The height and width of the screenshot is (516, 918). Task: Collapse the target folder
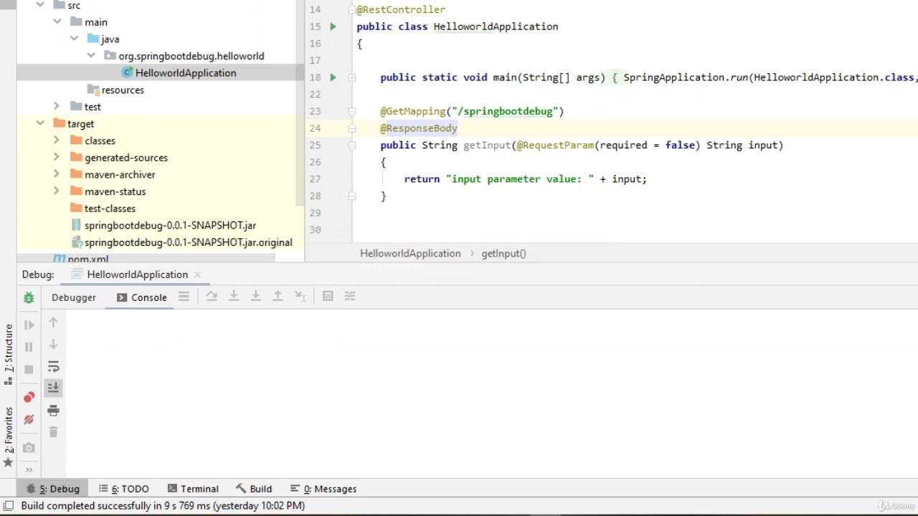[x=40, y=123]
